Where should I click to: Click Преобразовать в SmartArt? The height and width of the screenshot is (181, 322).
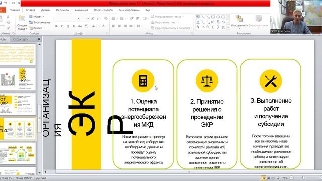coord(172,28)
